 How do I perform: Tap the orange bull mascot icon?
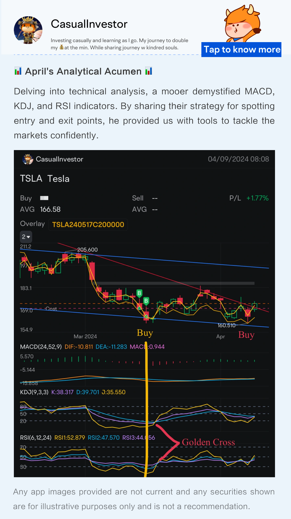[242, 23]
